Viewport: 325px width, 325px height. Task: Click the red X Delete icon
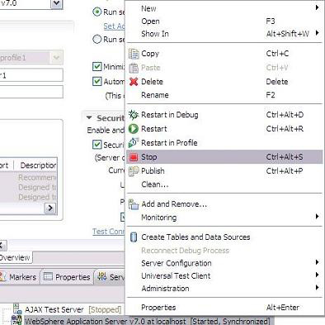click(134, 82)
